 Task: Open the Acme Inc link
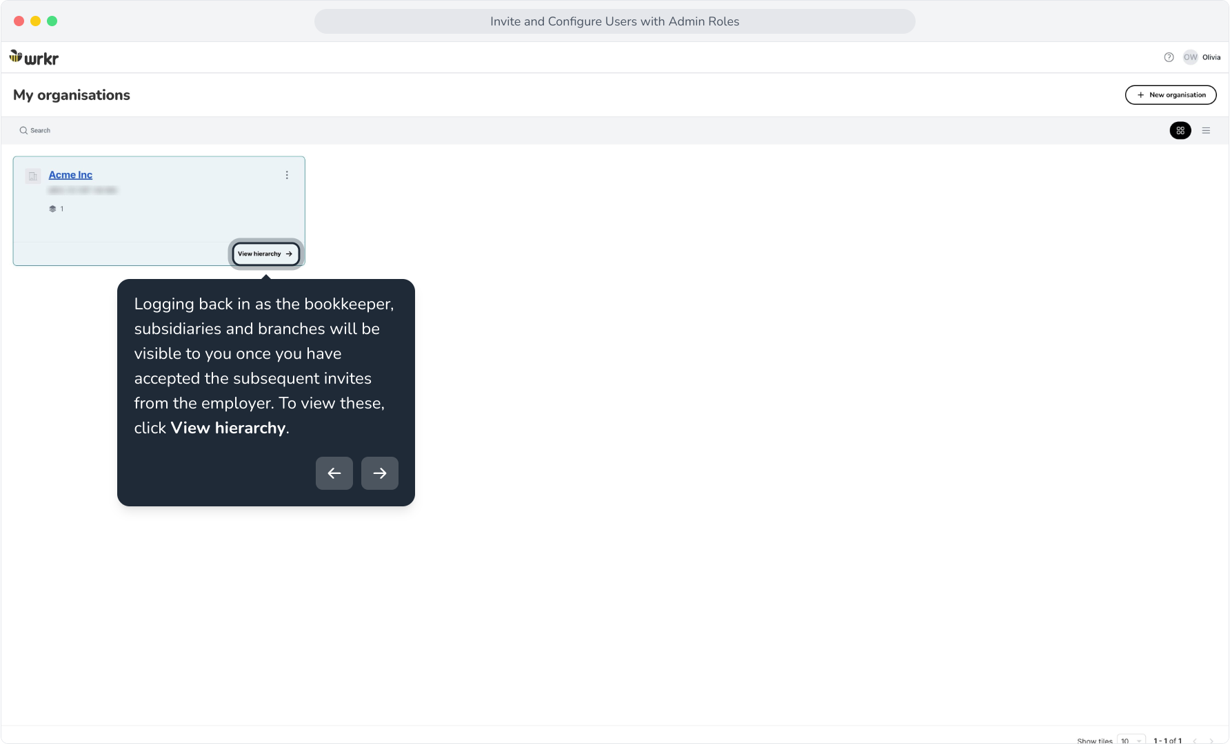point(70,175)
